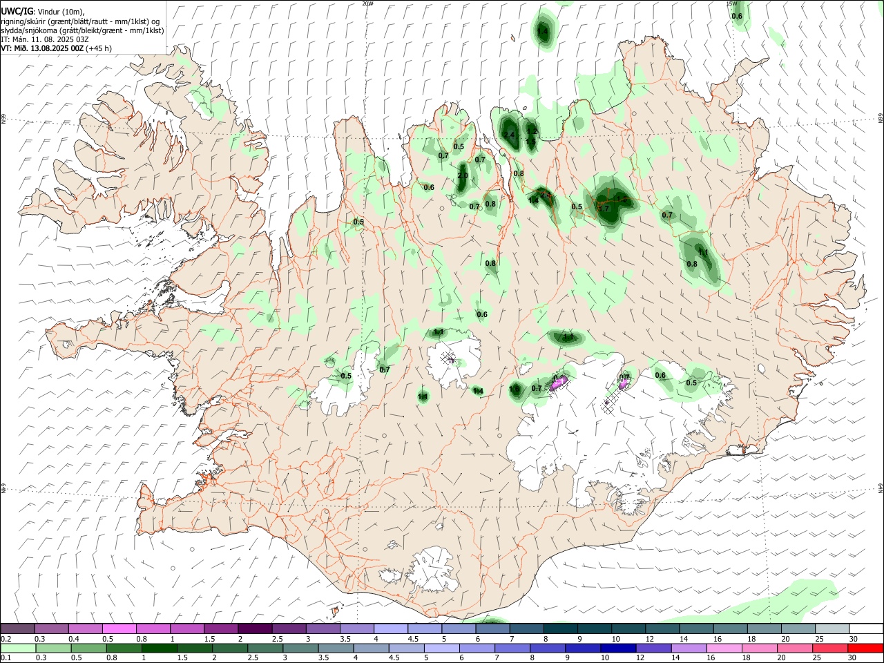Screen dimensions: 884x663
Task: Click the '0.1' label under the lower scale
Action: click(x=6, y=658)
